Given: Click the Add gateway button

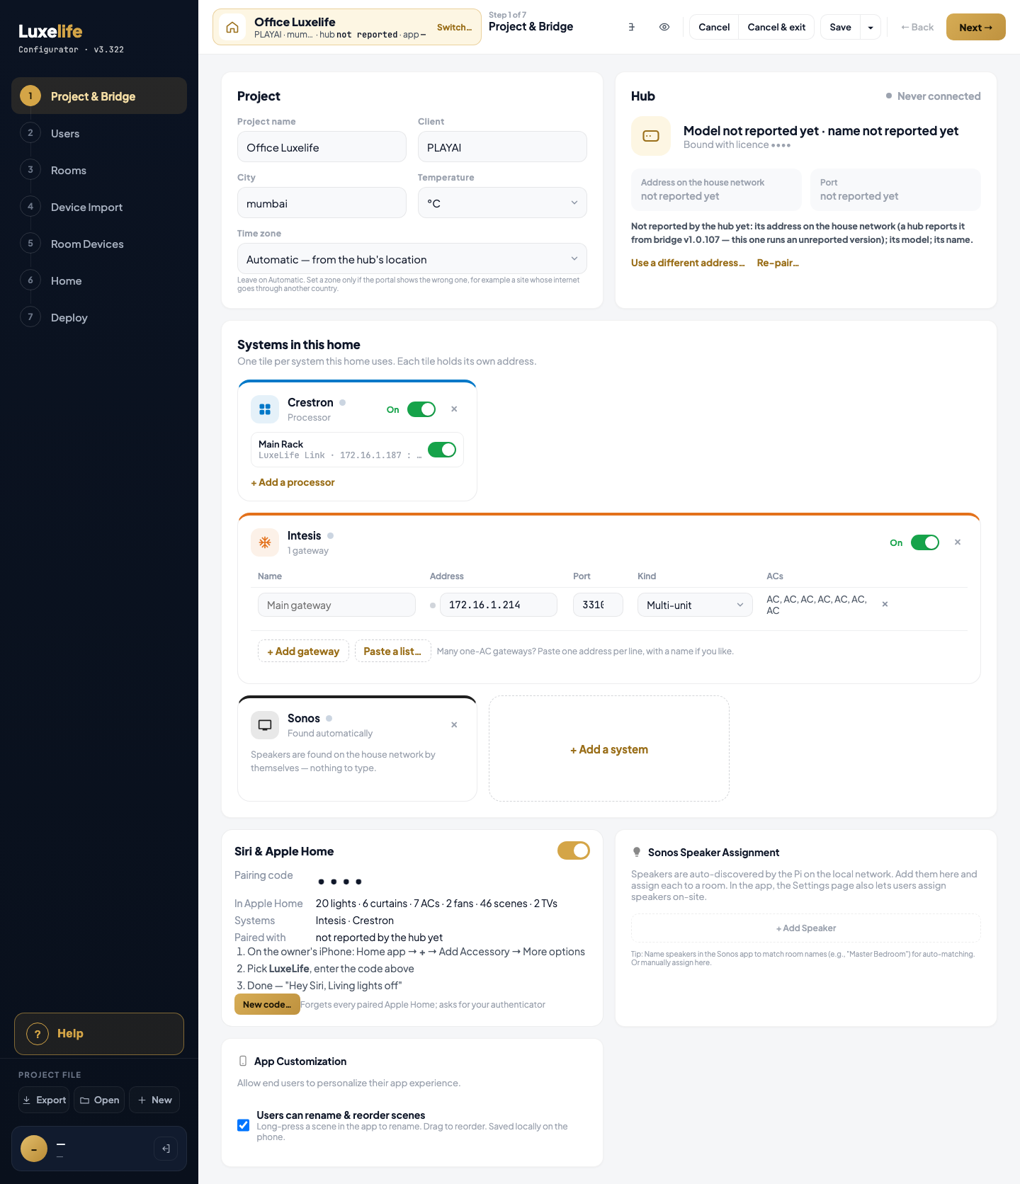Looking at the screenshot, I should (303, 651).
